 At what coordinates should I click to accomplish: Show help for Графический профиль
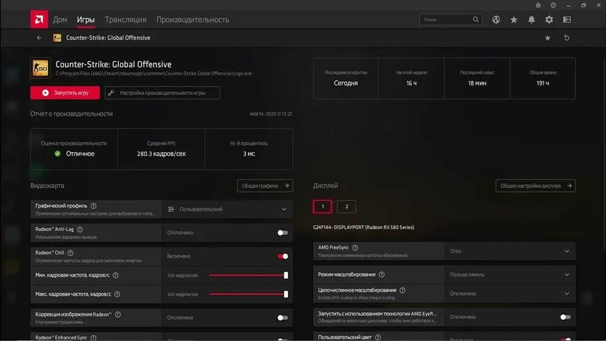pos(93,206)
